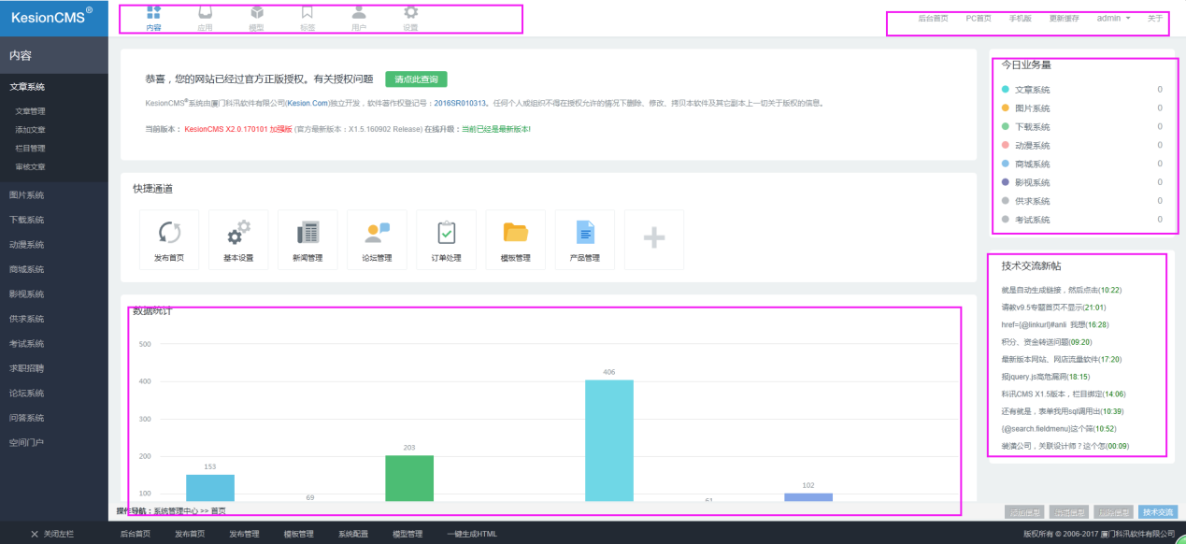1186x544 pixels.
Task: Click the 模型 (Model) cube icon
Action: click(257, 17)
